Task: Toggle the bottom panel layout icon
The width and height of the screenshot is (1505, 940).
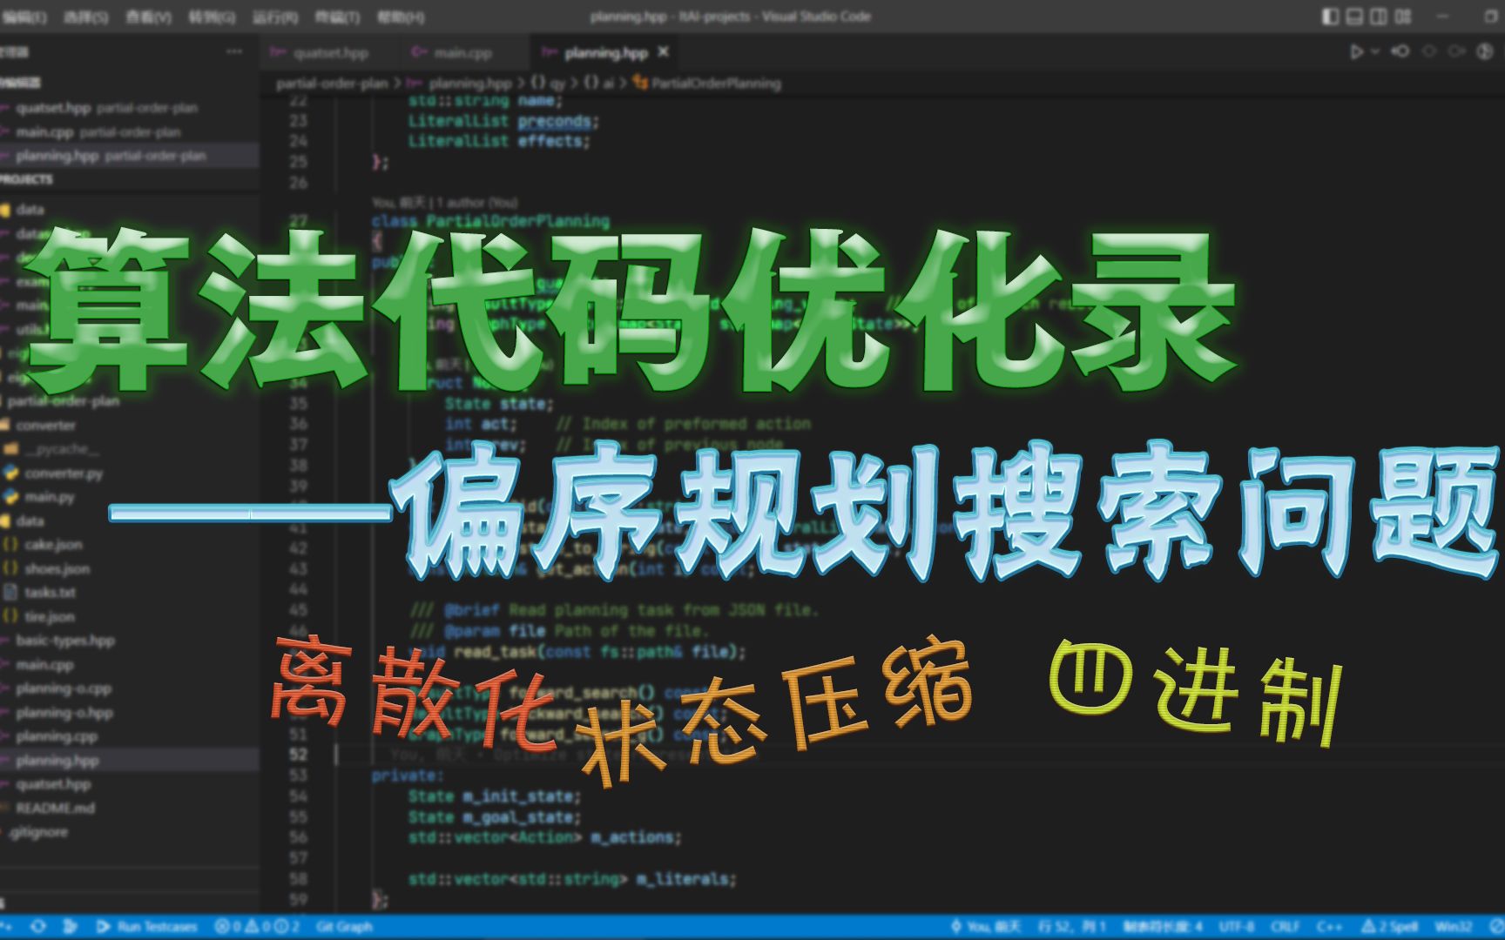Action: click(x=1354, y=17)
